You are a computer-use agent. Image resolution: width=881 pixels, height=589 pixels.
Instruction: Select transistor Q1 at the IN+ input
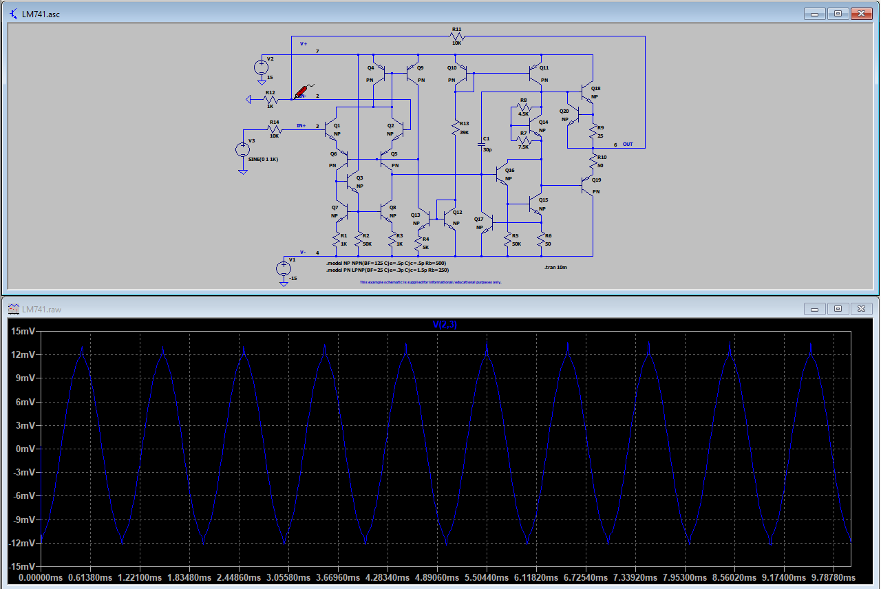[x=331, y=130]
